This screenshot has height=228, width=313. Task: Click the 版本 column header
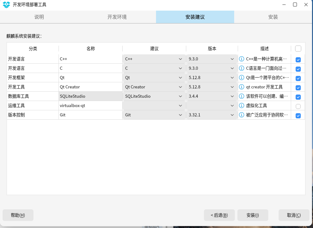tap(212, 49)
